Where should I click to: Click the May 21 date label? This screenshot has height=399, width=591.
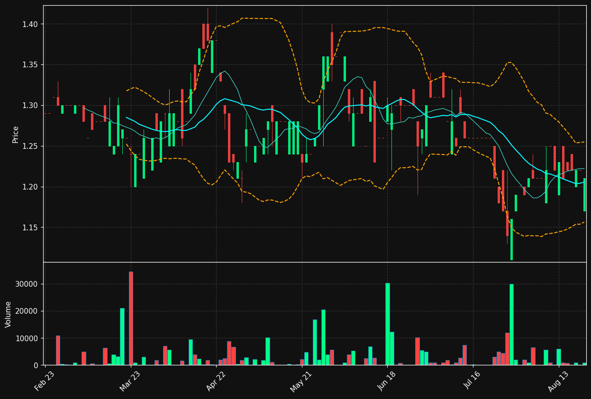[x=301, y=381]
